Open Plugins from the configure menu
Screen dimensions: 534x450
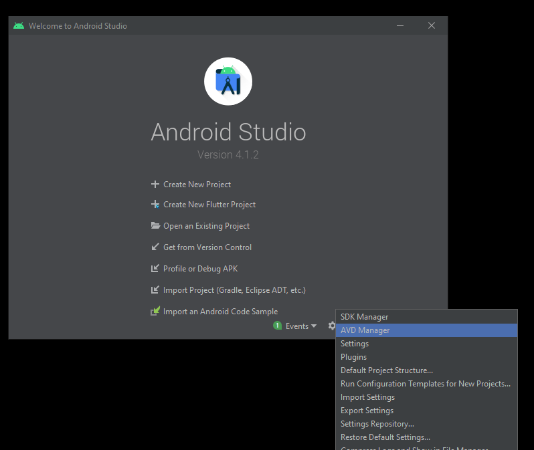tap(426, 357)
